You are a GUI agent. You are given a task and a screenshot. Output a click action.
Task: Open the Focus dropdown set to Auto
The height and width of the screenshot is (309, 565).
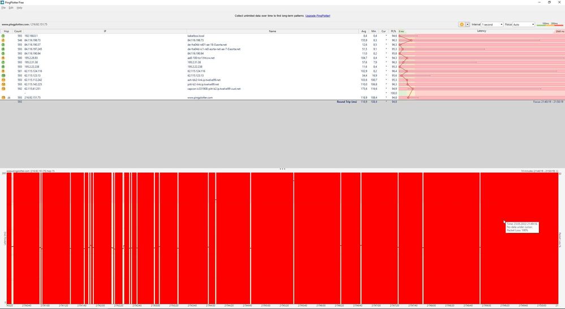tap(524, 24)
